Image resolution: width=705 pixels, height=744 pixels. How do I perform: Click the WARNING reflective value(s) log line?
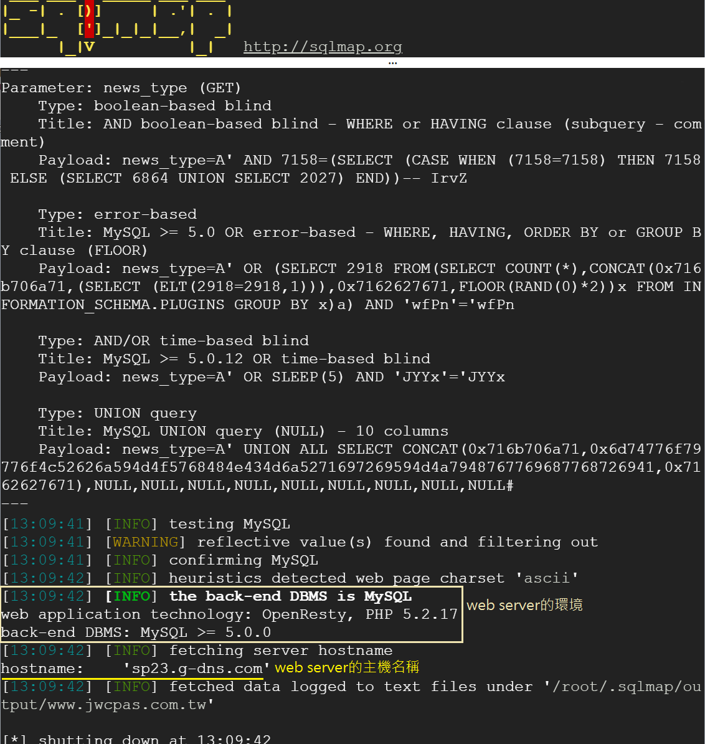point(301,542)
